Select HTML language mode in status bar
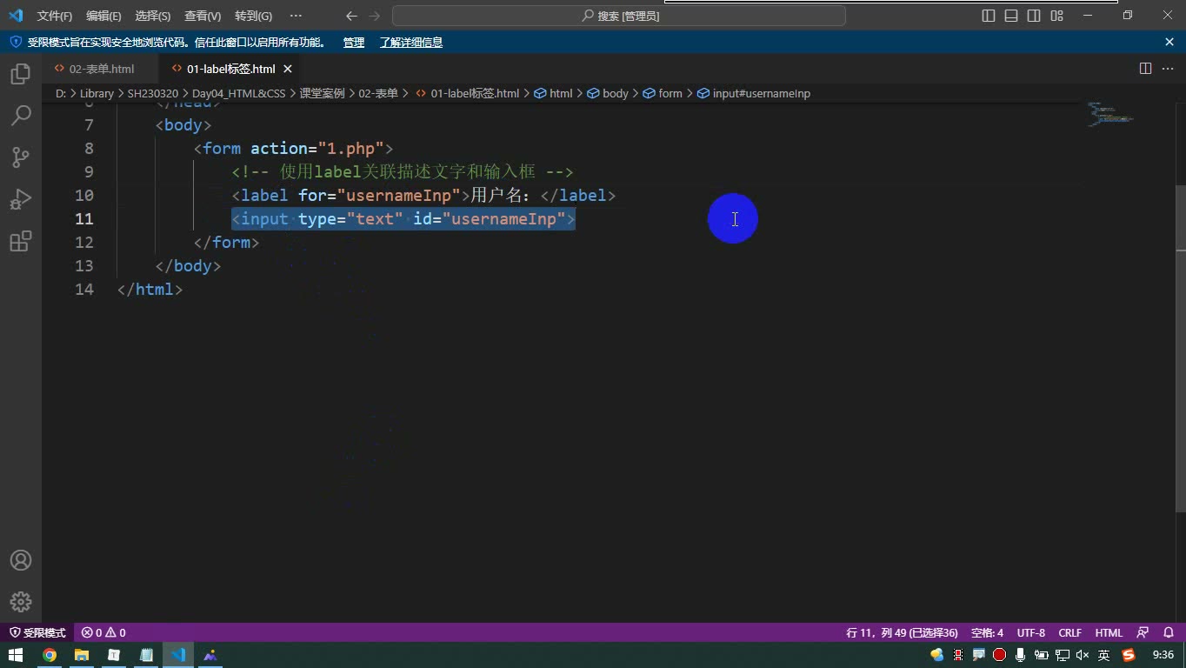This screenshot has width=1186, height=668. click(x=1109, y=632)
